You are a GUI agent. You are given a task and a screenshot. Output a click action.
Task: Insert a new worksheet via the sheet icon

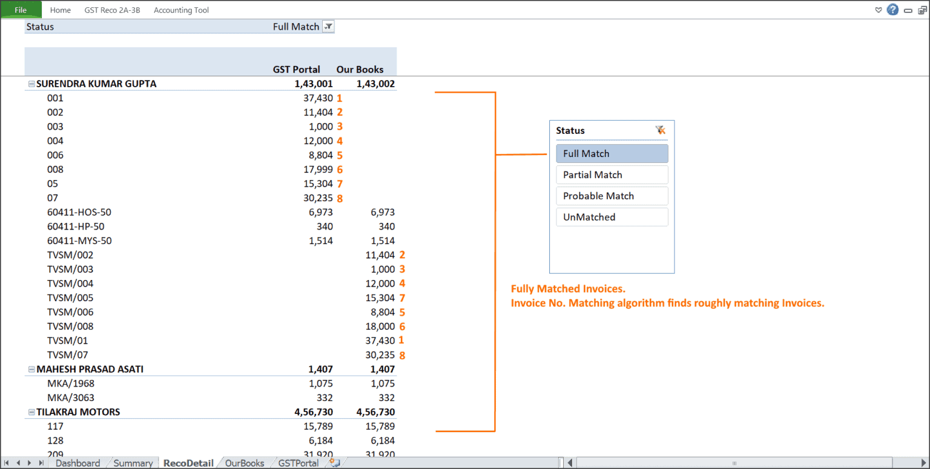tap(334, 462)
